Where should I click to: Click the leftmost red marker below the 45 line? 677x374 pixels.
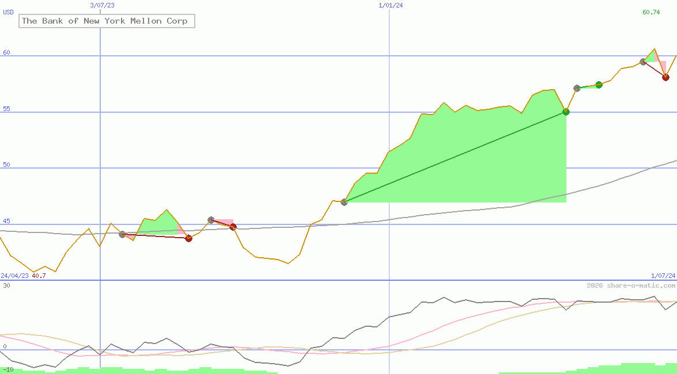[188, 238]
